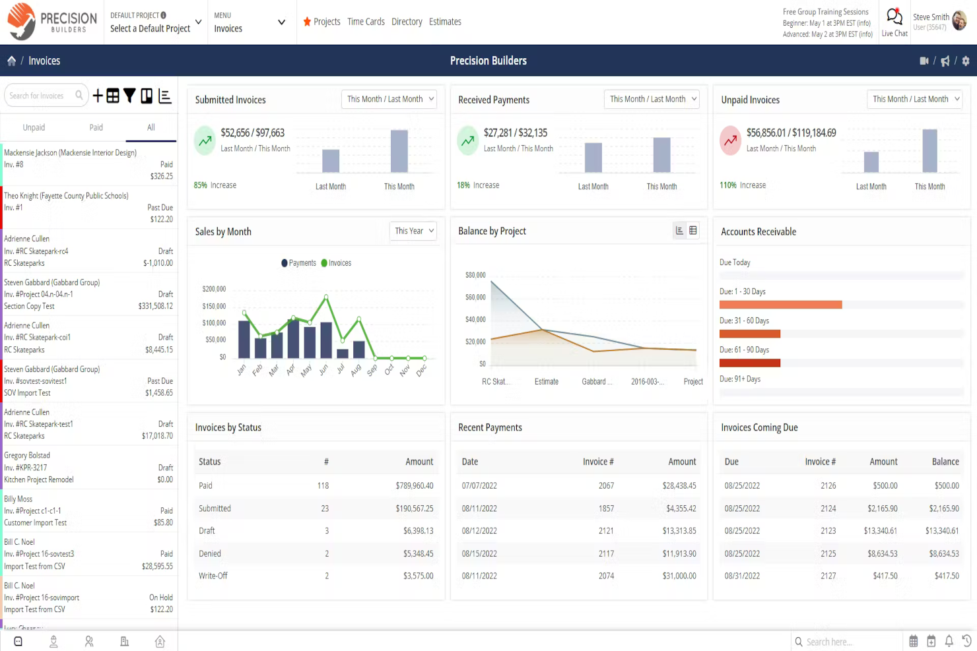Open the funnel filter icon
The height and width of the screenshot is (651, 977).
129,96
